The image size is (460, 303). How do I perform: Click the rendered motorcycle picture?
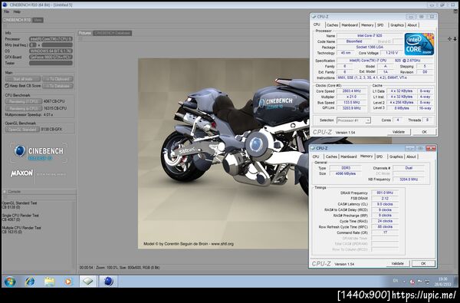(x=223, y=153)
